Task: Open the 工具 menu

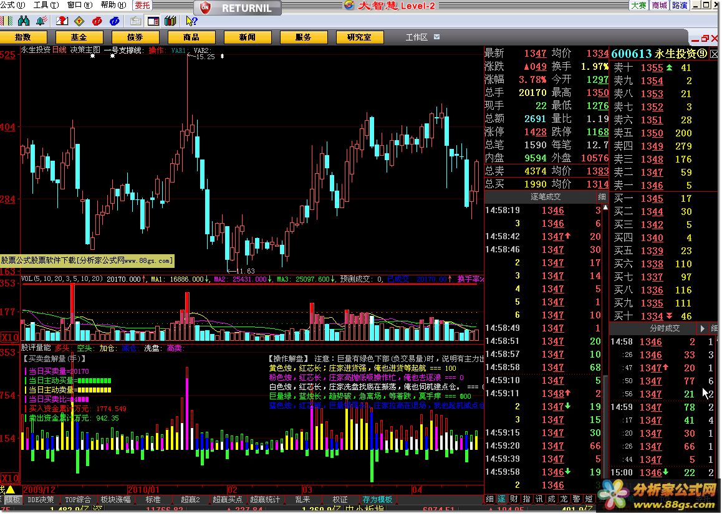Action: point(41,5)
